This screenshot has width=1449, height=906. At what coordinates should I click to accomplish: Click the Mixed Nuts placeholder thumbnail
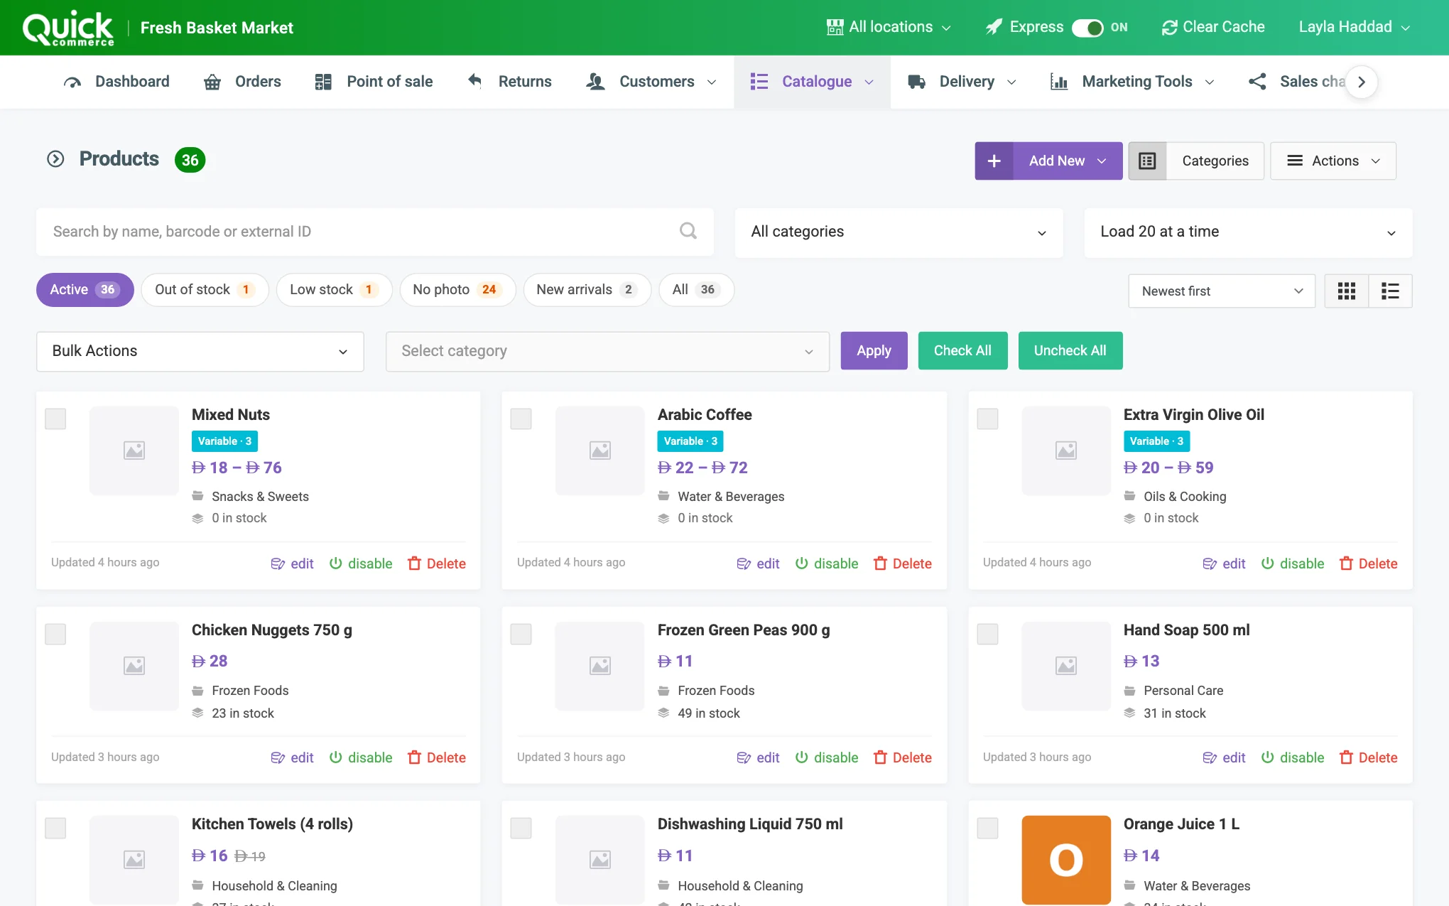click(x=134, y=451)
